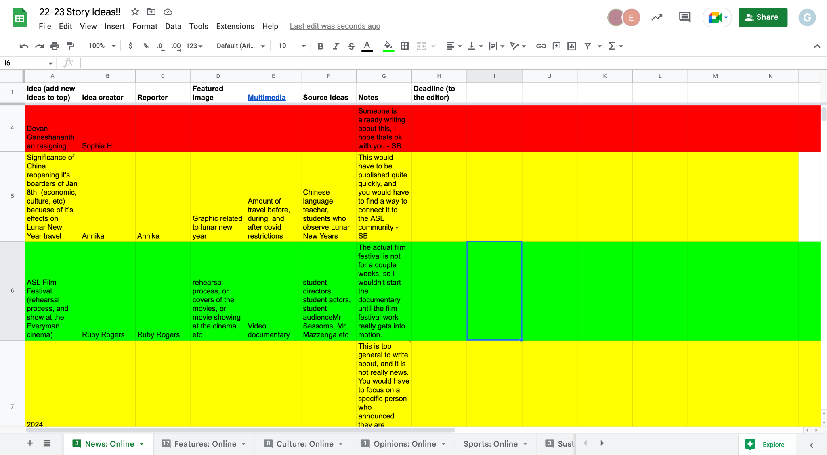This screenshot has height=455, width=827.
Task: Click the print icon
Action: click(55, 46)
